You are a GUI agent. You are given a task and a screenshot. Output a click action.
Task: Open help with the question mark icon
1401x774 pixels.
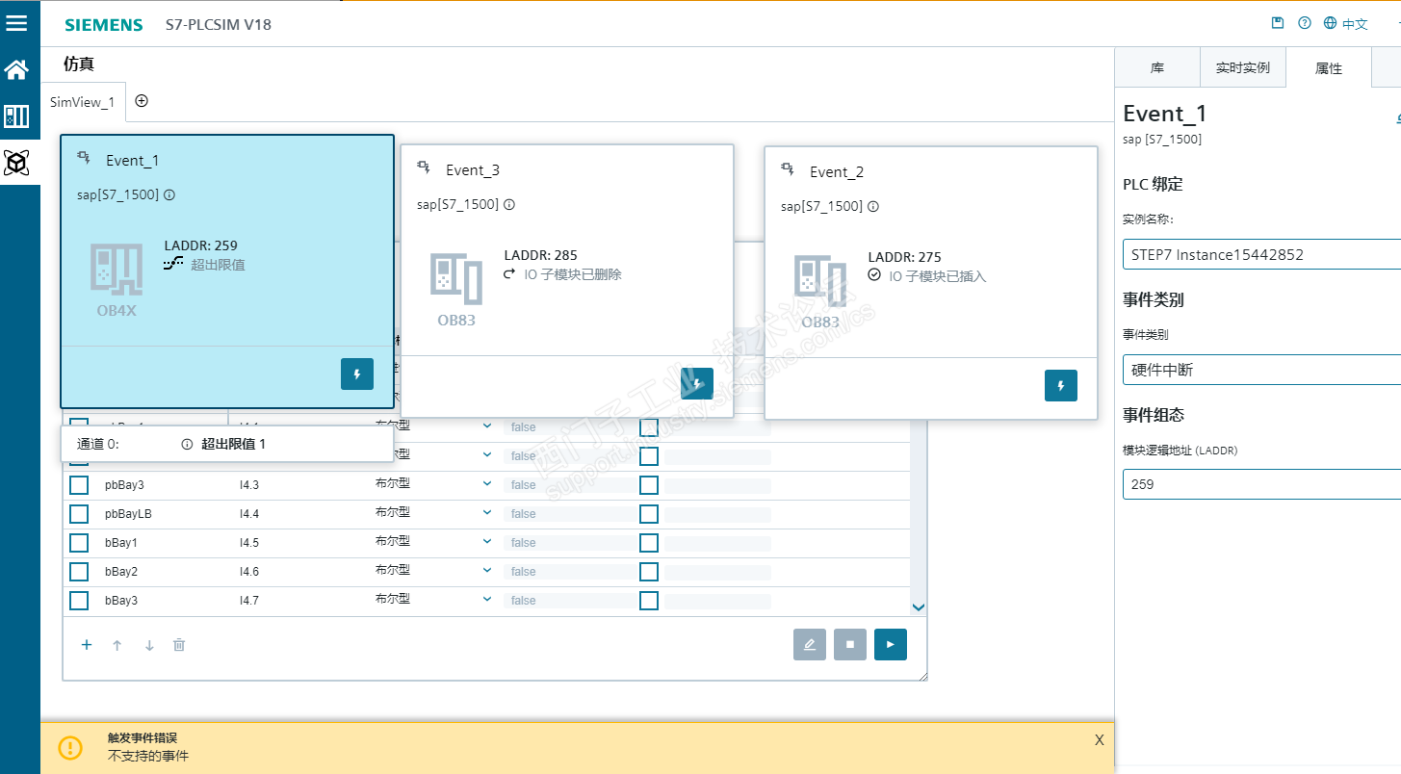(1305, 23)
